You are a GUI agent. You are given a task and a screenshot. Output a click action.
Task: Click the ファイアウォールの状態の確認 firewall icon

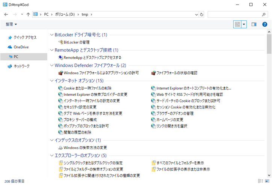point(153,73)
